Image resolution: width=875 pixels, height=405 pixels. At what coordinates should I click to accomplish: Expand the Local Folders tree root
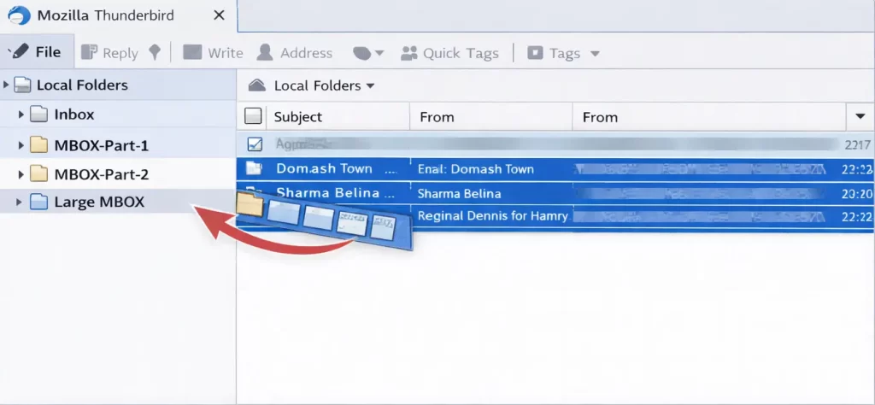(x=6, y=85)
